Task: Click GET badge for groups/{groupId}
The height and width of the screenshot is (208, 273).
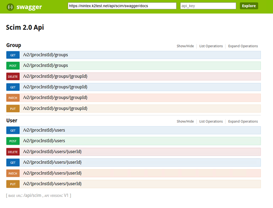Action: tap(13, 87)
